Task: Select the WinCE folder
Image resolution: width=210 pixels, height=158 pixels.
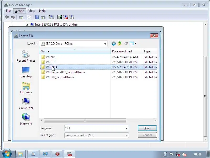Action: pyautogui.click(x=50, y=62)
